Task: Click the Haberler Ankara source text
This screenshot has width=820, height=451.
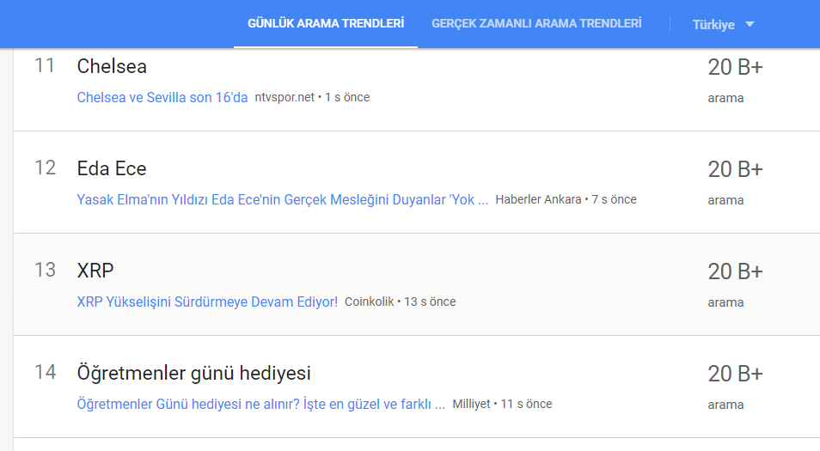Action: [538, 199]
